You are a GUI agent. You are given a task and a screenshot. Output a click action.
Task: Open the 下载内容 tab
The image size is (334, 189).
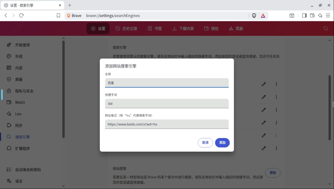pos(183,28)
